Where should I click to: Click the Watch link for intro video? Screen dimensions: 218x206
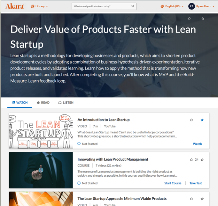pos(197,144)
